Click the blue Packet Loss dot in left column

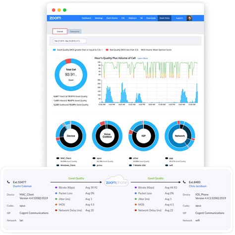pos(56,193)
